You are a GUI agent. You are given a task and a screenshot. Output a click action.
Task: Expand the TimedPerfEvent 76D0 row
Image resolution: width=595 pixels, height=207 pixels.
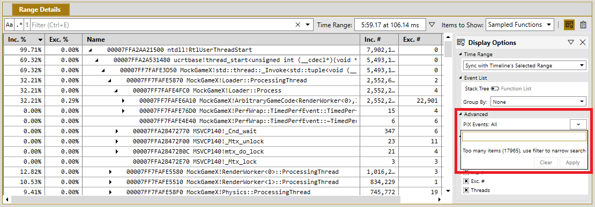coord(123,111)
